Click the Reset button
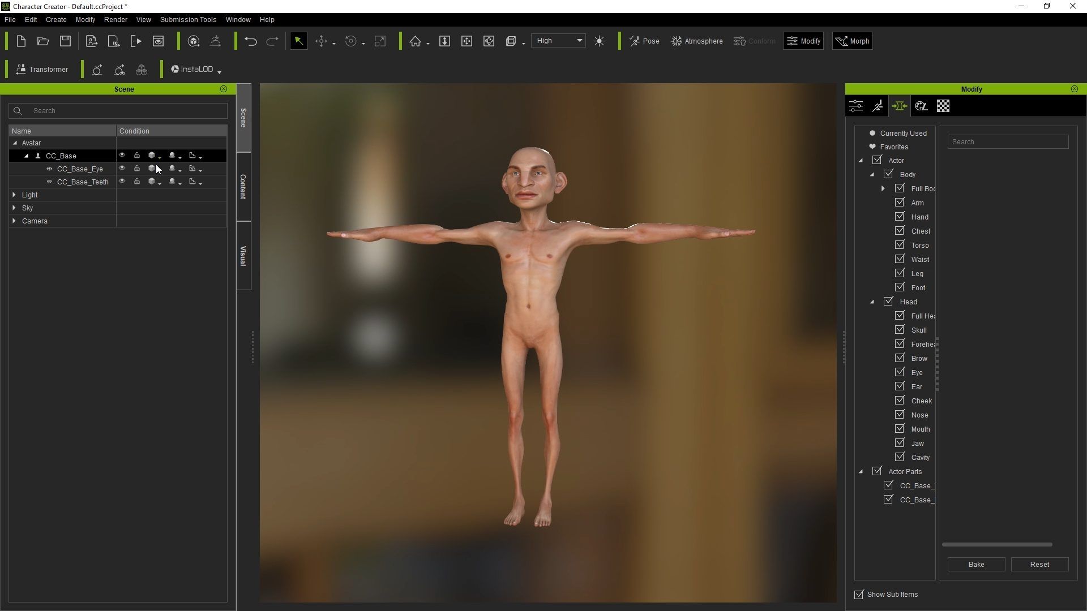The image size is (1087, 611). [x=1039, y=565]
